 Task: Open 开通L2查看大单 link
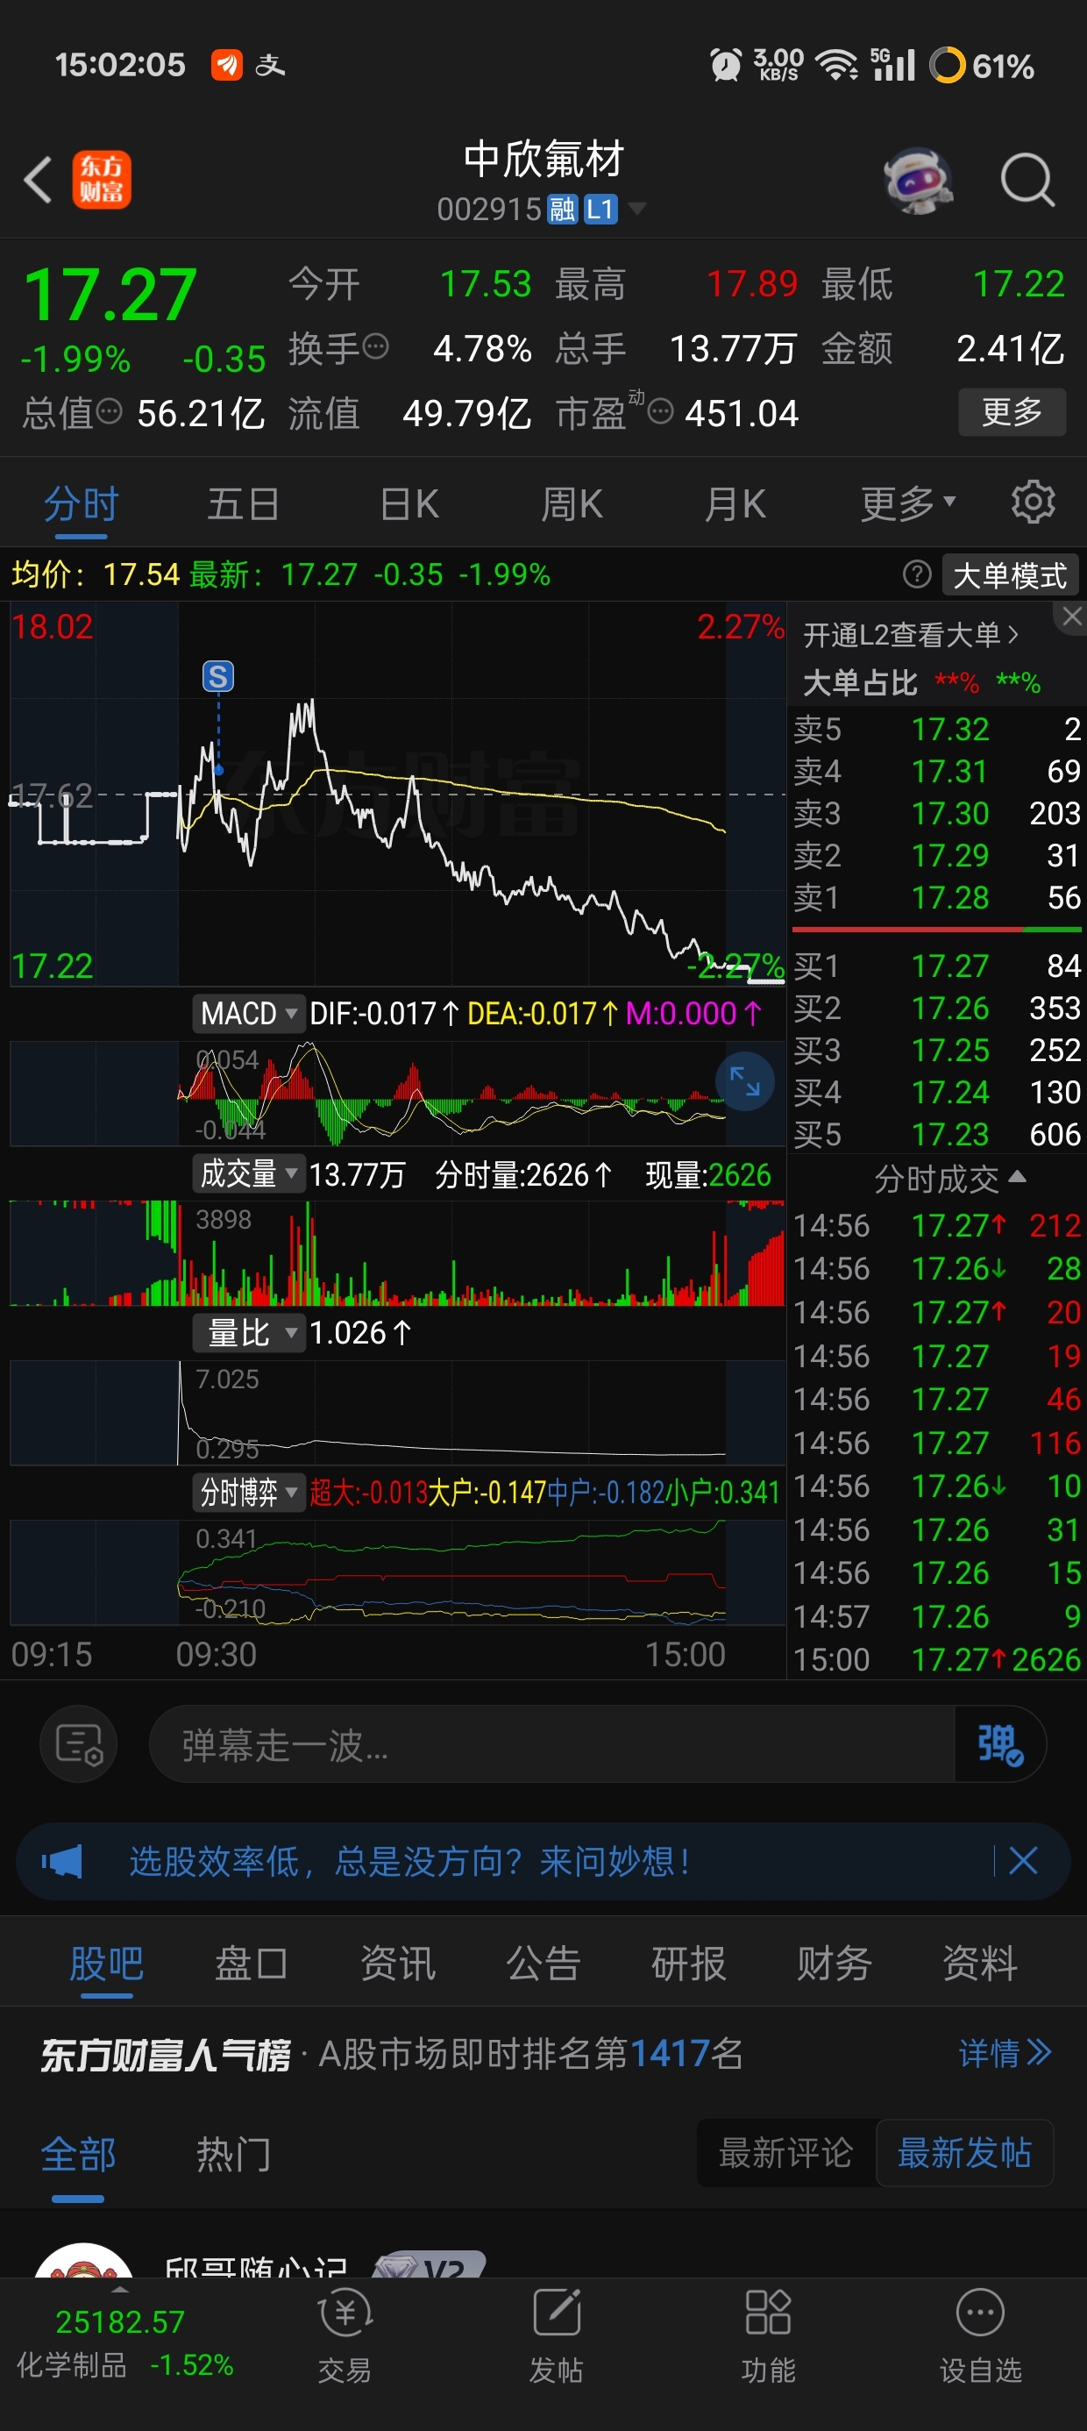tap(912, 634)
